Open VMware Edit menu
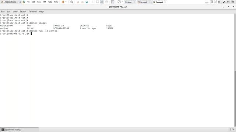 [33, 2]
